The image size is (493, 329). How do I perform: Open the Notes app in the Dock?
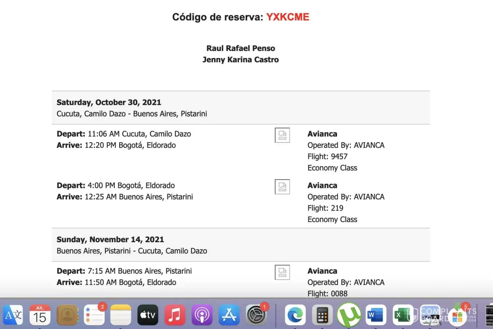121,315
